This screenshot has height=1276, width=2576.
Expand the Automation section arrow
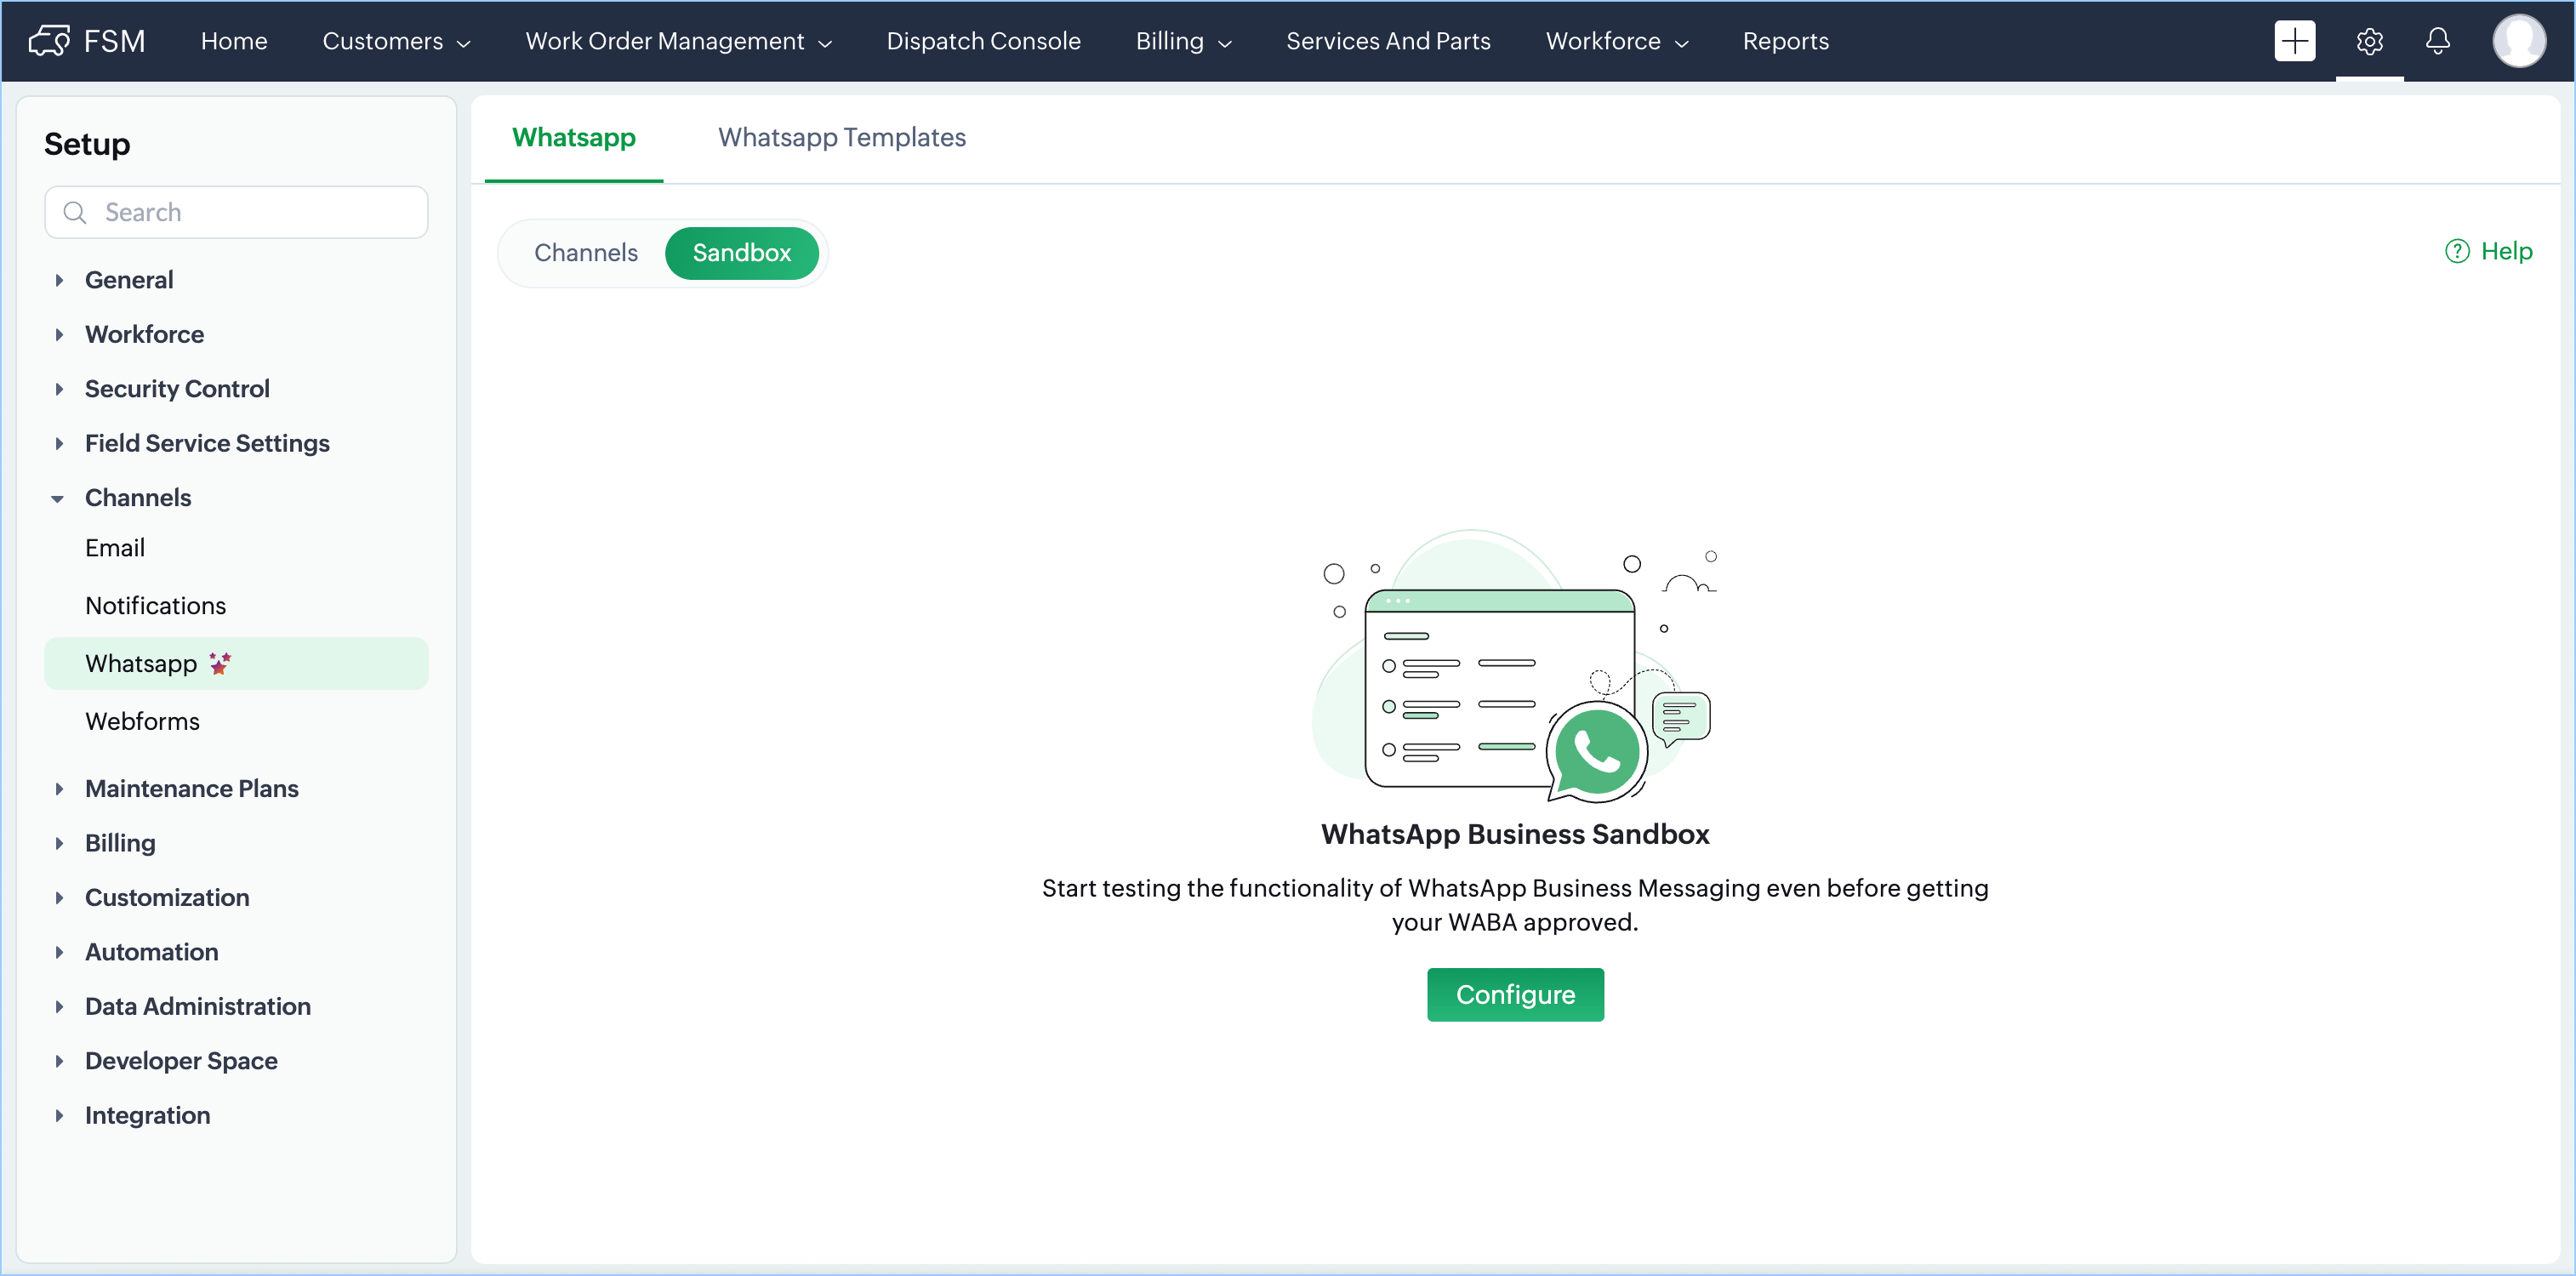59,952
